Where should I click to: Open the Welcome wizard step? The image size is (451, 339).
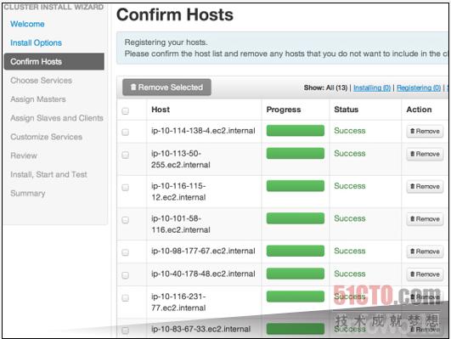tap(27, 24)
